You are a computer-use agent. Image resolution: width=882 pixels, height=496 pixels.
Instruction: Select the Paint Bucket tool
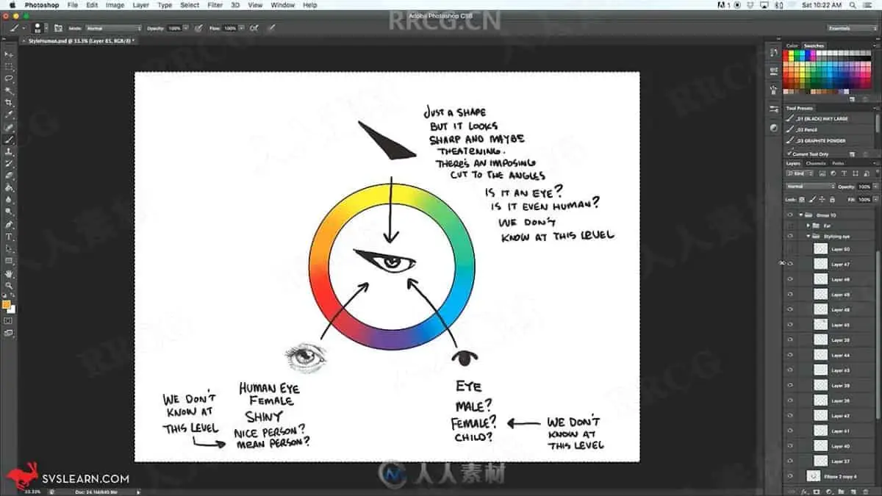(9, 187)
